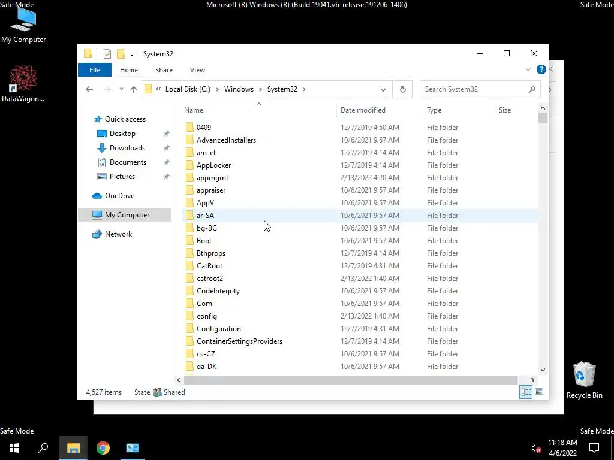
Task: Click the search magnifier in Search System32
Action: (532, 90)
